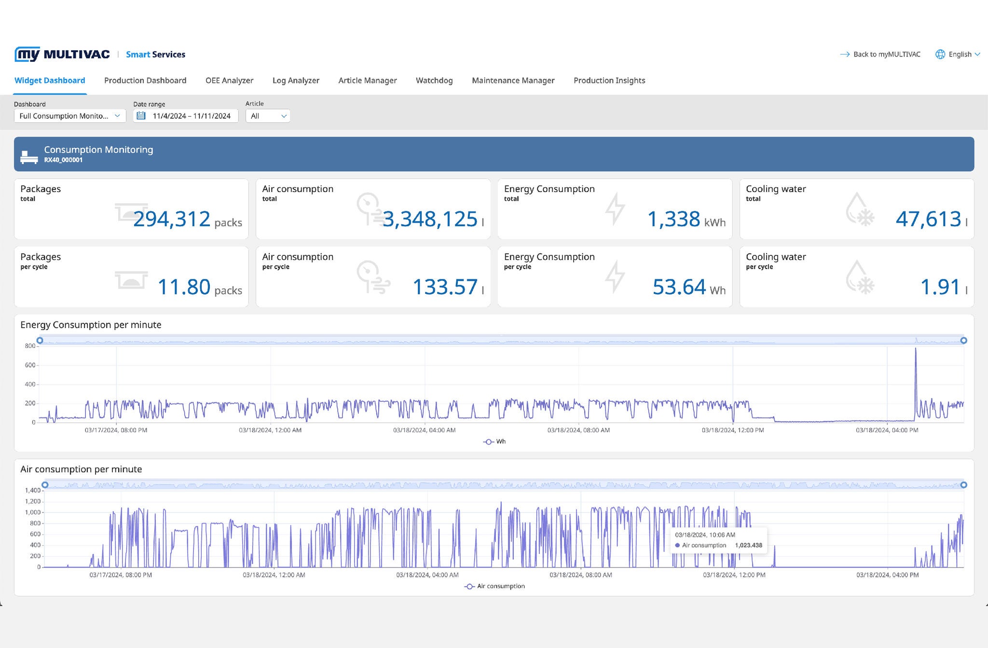This screenshot has width=988, height=648.
Task: Open the Dashboard selection dropdown
Action: click(x=70, y=116)
